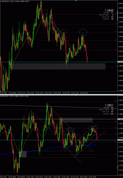Select the wide gray resistance rectangle on EURUSD chart
This screenshot has width=123, height=178.
click(x=76, y=120)
